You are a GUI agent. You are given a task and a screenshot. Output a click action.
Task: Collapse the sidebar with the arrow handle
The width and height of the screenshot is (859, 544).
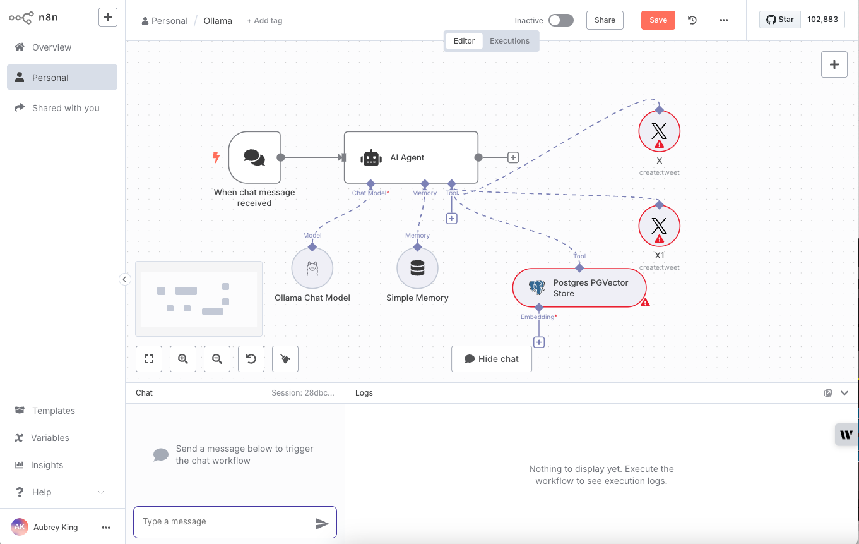[124, 279]
